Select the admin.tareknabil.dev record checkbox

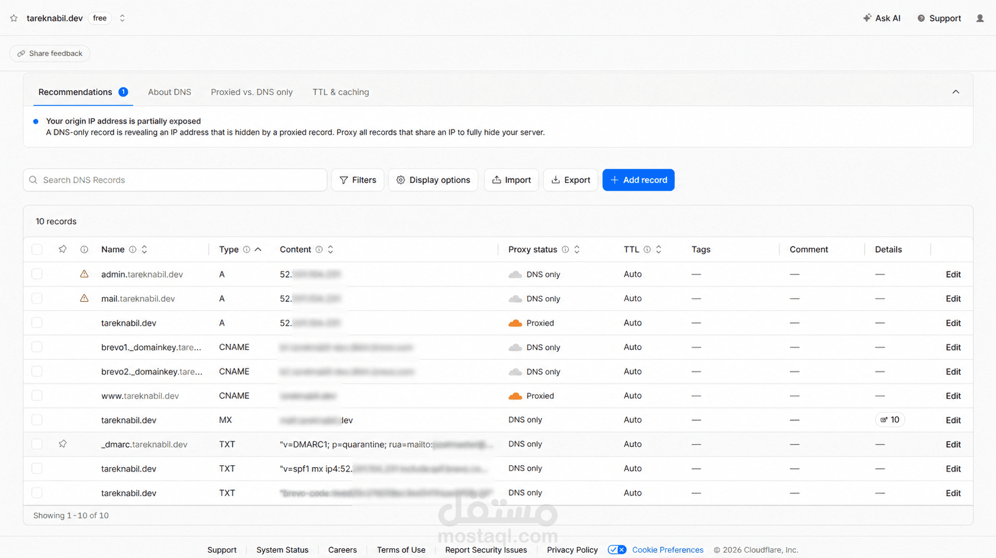(x=37, y=274)
